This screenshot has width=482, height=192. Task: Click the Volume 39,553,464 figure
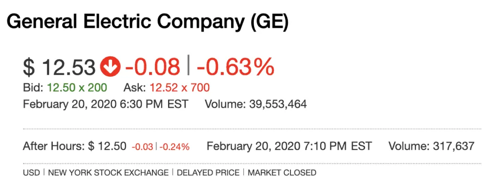click(x=256, y=104)
